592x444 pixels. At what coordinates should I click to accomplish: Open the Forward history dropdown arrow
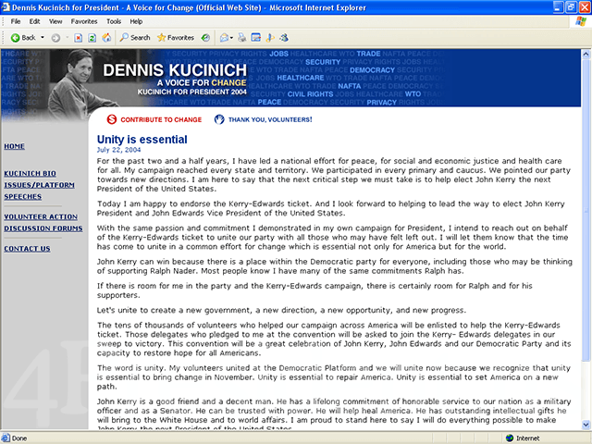[67, 38]
